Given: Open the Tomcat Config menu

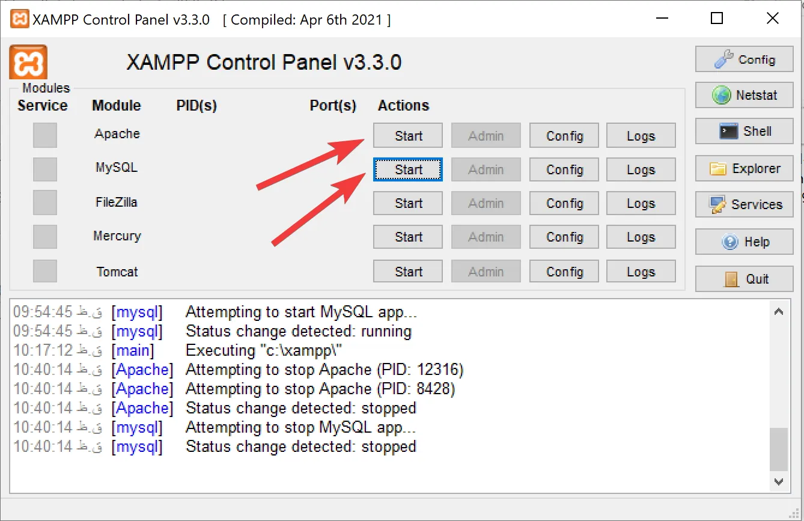Looking at the screenshot, I should tap(564, 272).
